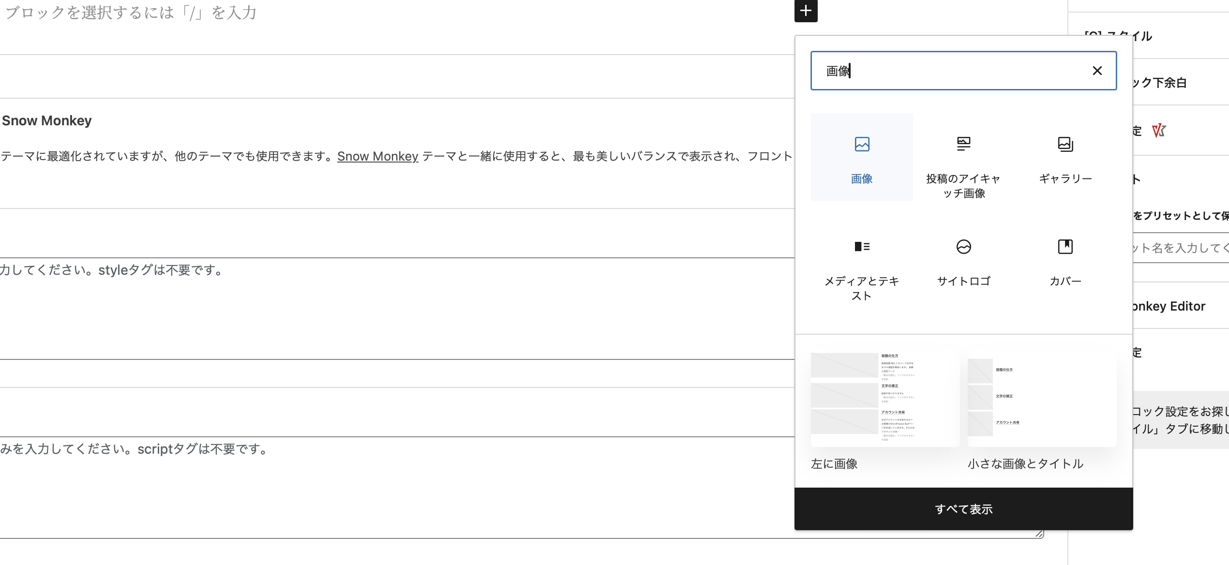Open the Snow Monkey theme link

[377, 156]
